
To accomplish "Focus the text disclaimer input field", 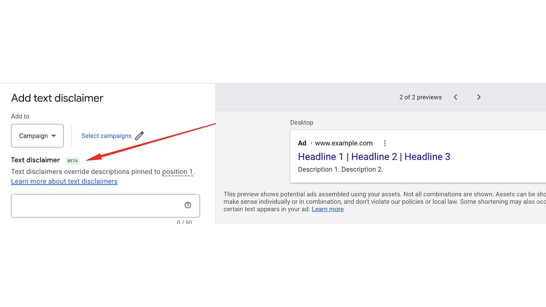I will click(x=105, y=206).
